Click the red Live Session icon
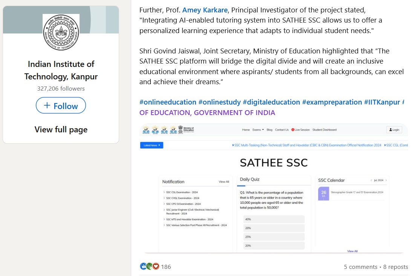Viewport: 412px width, 276px height. tap(293, 130)
